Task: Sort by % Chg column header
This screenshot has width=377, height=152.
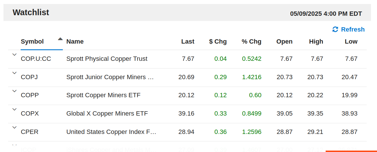Action: [251, 42]
